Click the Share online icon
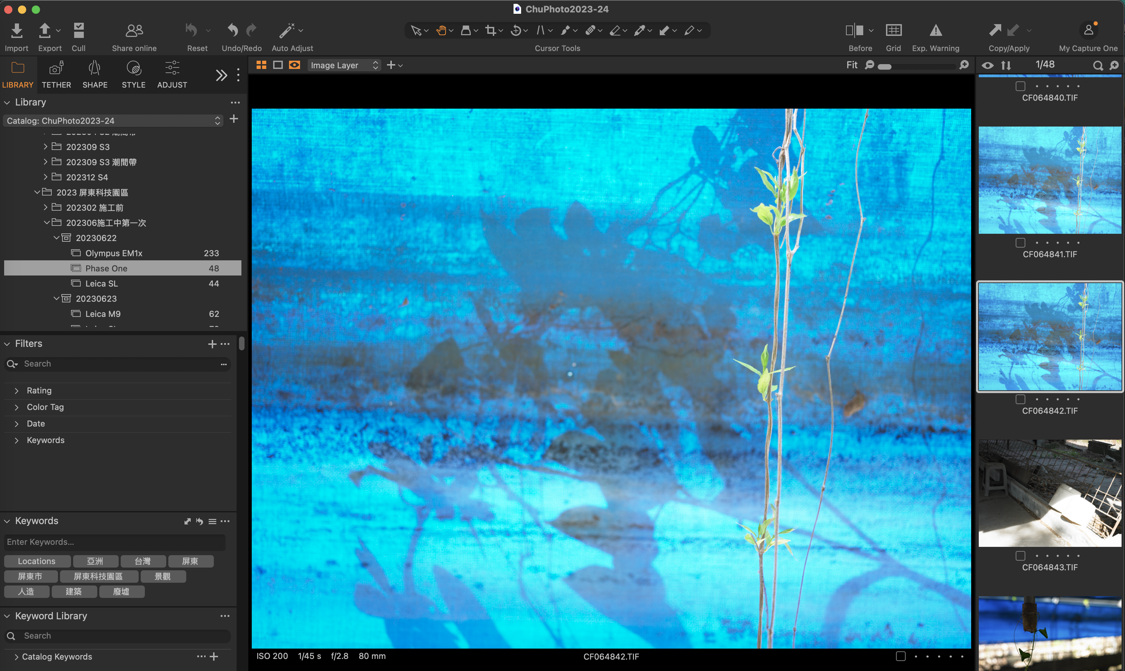 click(x=134, y=31)
